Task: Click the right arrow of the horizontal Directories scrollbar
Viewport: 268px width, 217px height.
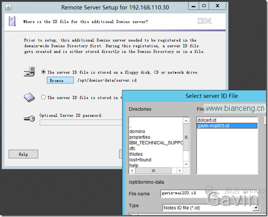Action: coord(180,170)
